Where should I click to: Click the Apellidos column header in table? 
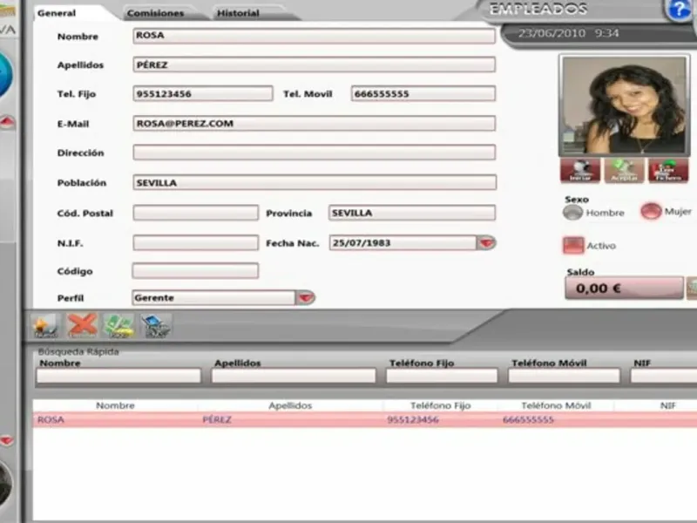290,405
